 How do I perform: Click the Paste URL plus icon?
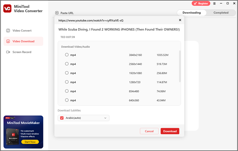(57, 13)
